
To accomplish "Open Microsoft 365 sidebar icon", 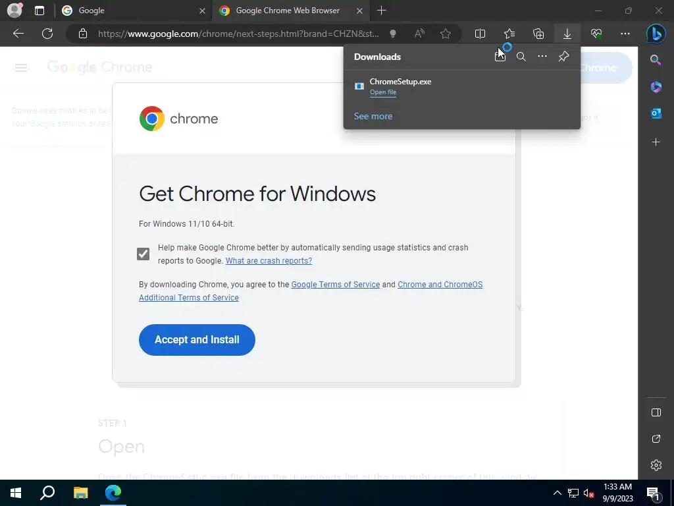I will 656,87.
